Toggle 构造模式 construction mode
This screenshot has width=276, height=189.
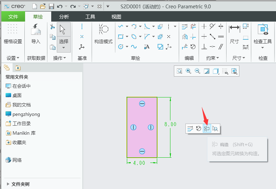coord(103,34)
